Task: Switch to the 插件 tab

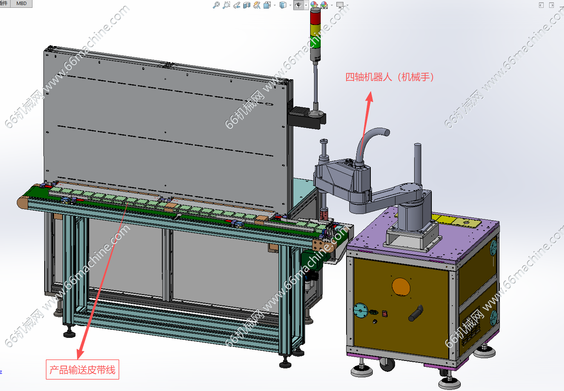Action: click(4, 4)
